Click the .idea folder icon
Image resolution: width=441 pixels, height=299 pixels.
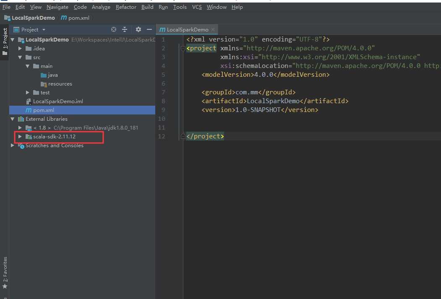(x=29, y=48)
